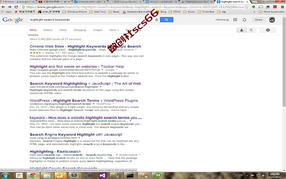Bookmark this page with the star icon
286x179 pixels.
coord(246,7)
